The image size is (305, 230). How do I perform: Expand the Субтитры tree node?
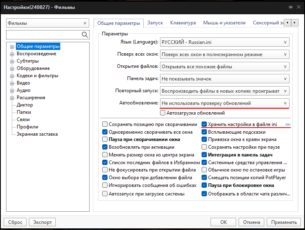pyautogui.click(x=12, y=61)
